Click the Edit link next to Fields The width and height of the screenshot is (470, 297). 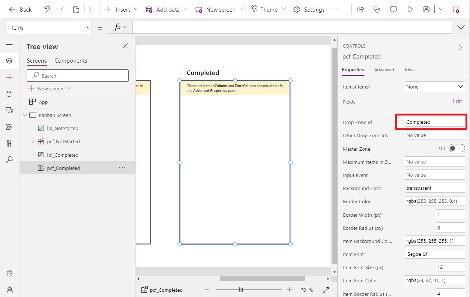(x=457, y=101)
